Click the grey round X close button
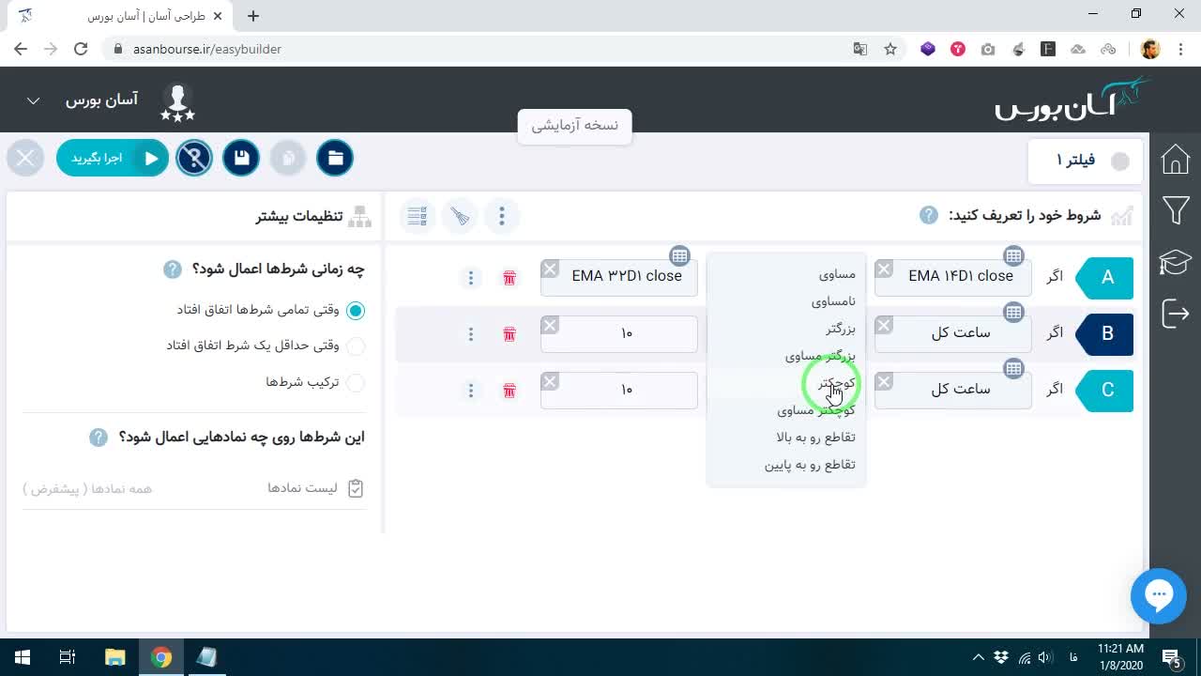This screenshot has height=676, width=1201. coord(25,158)
